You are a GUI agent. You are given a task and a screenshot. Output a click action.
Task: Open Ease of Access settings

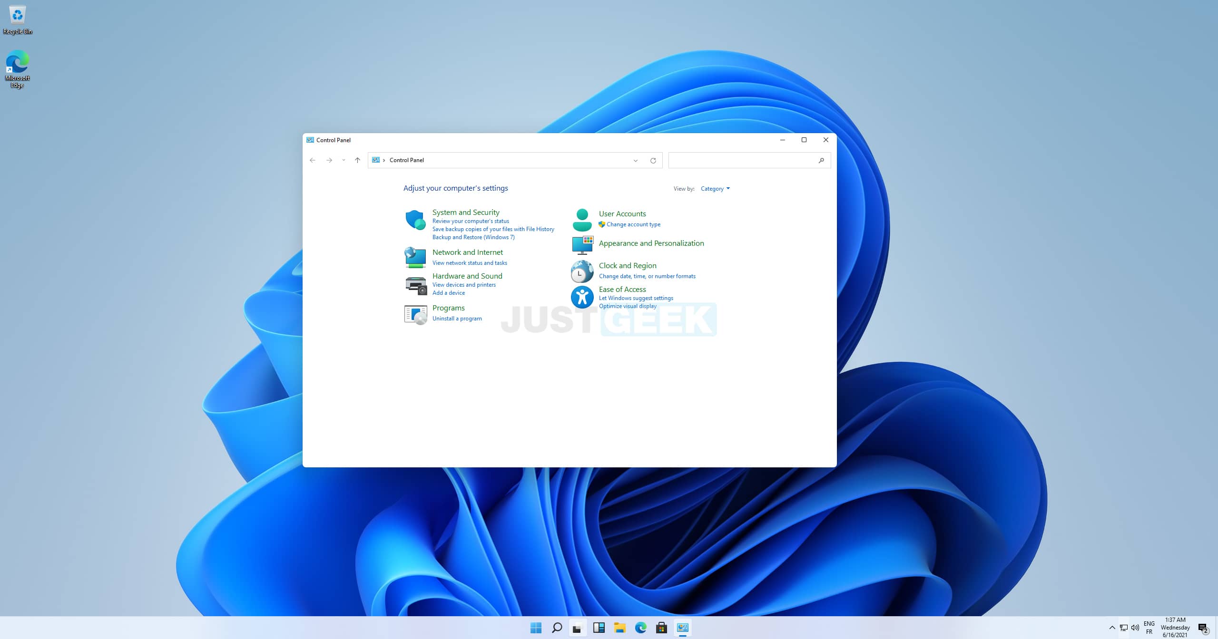tap(622, 289)
